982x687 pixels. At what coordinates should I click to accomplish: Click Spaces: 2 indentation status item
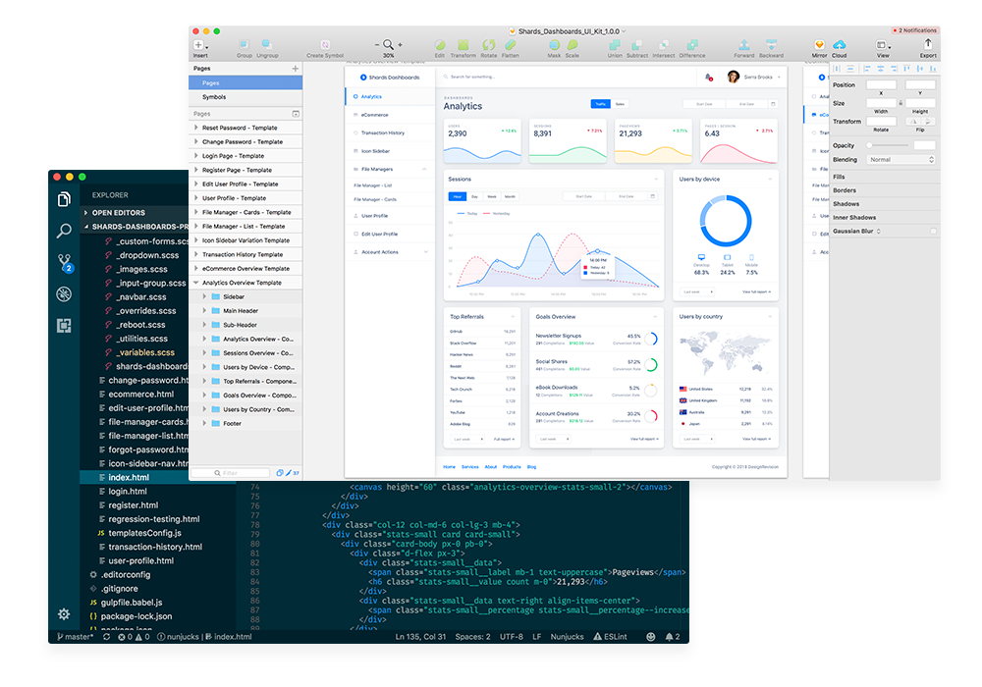point(473,637)
